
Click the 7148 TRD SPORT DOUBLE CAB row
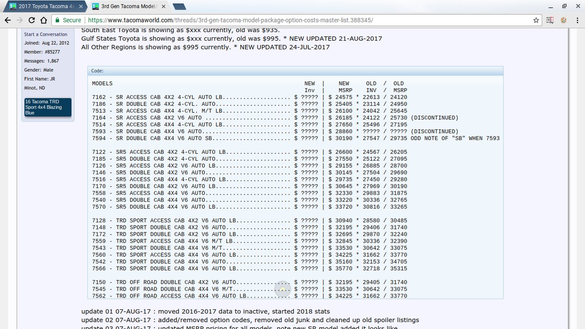click(x=249, y=227)
